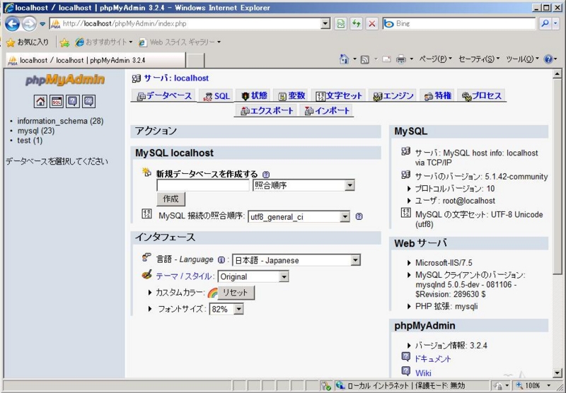The width and height of the screenshot is (566, 393).
Task: Open the エクスポート export tab
Action: pyautogui.click(x=267, y=111)
